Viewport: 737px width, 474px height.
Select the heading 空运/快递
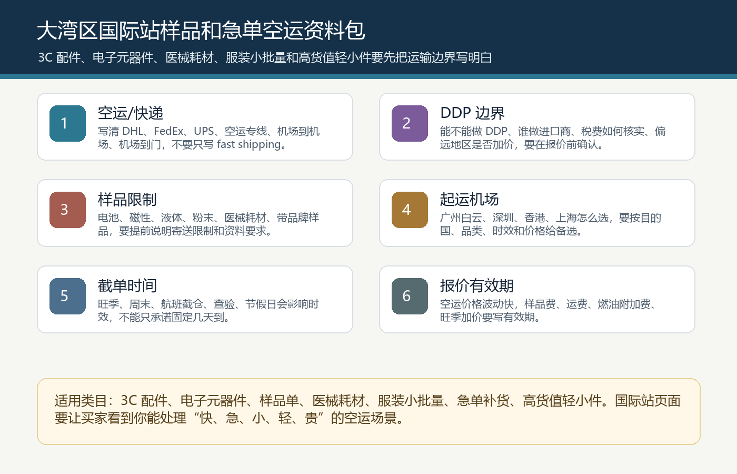[131, 113]
